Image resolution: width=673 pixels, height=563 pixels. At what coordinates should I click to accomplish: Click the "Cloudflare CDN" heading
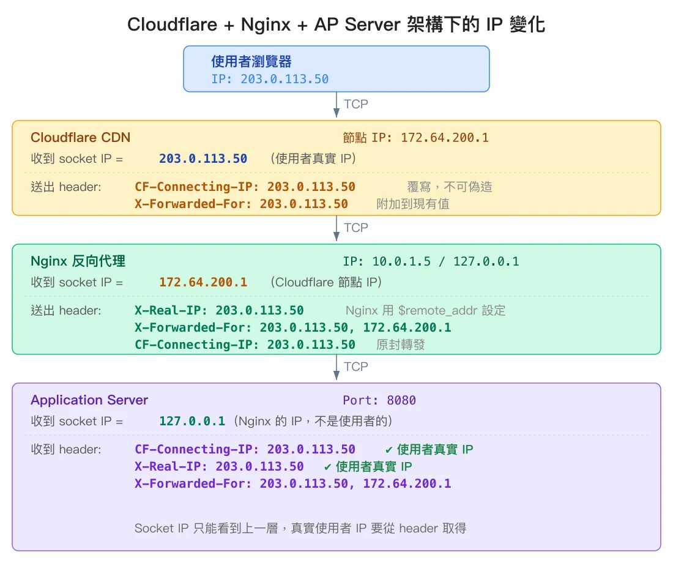80,138
